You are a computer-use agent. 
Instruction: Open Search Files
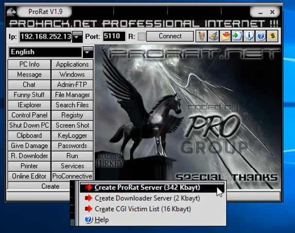click(72, 105)
